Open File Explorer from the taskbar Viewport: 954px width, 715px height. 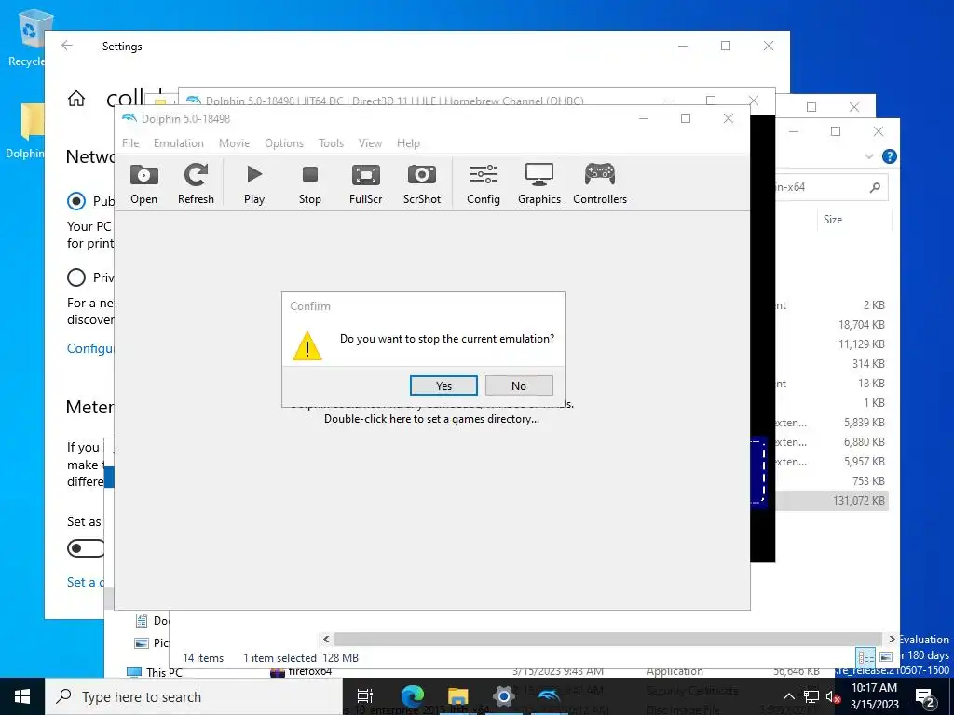457,696
